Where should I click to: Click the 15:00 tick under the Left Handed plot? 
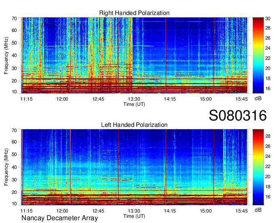pyautogui.click(x=206, y=211)
